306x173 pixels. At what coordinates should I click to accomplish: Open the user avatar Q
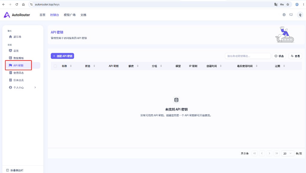(300, 15)
